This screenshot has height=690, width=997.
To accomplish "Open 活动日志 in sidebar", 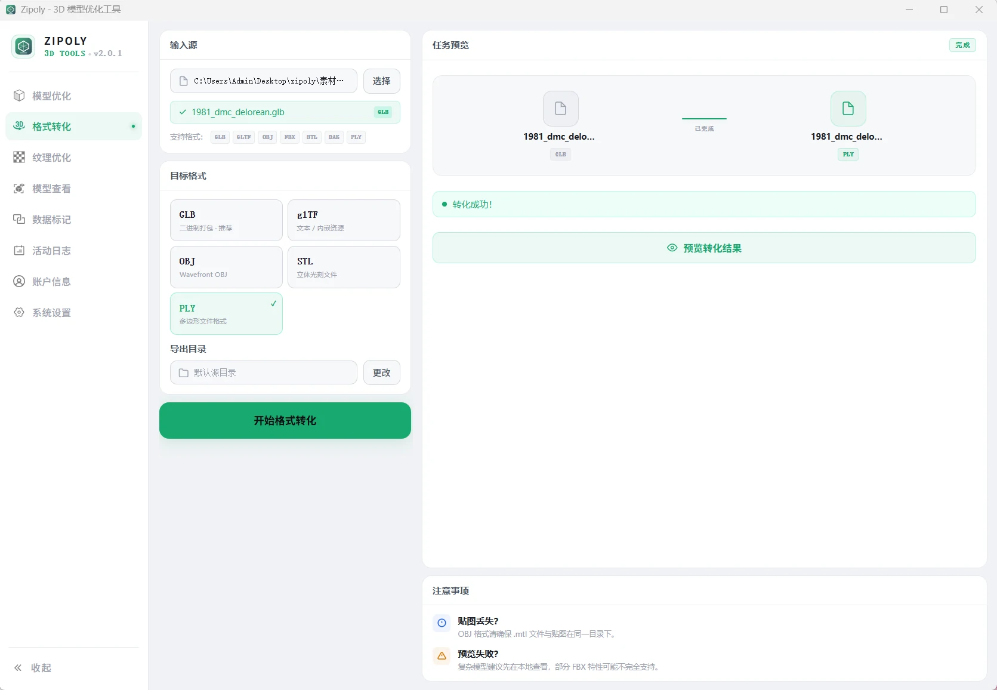I will point(73,250).
